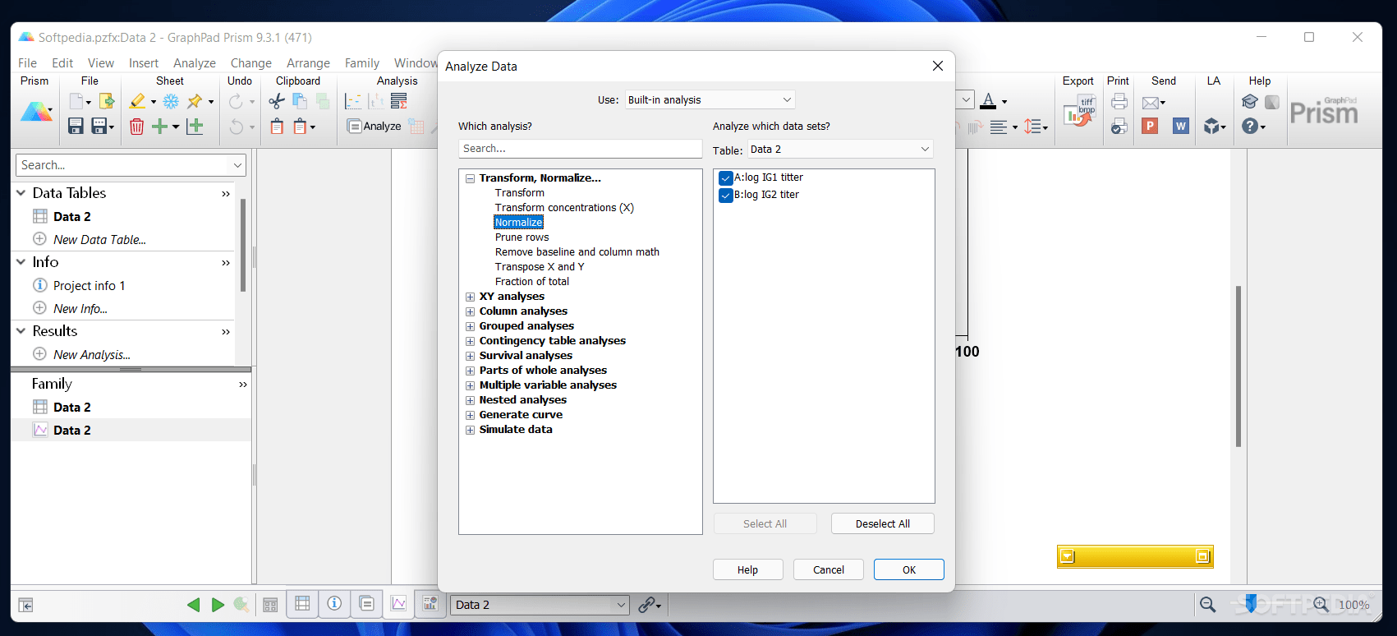Click the yellow pushpin icon
This screenshot has width=1397, height=636.
tap(195, 101)
